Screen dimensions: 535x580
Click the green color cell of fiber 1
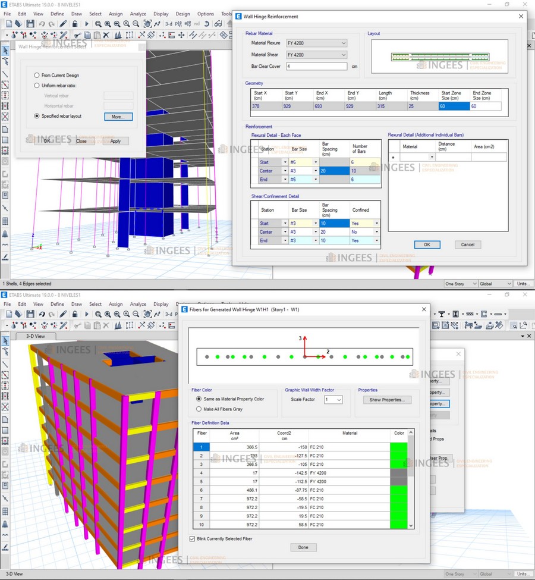point(398,447)
